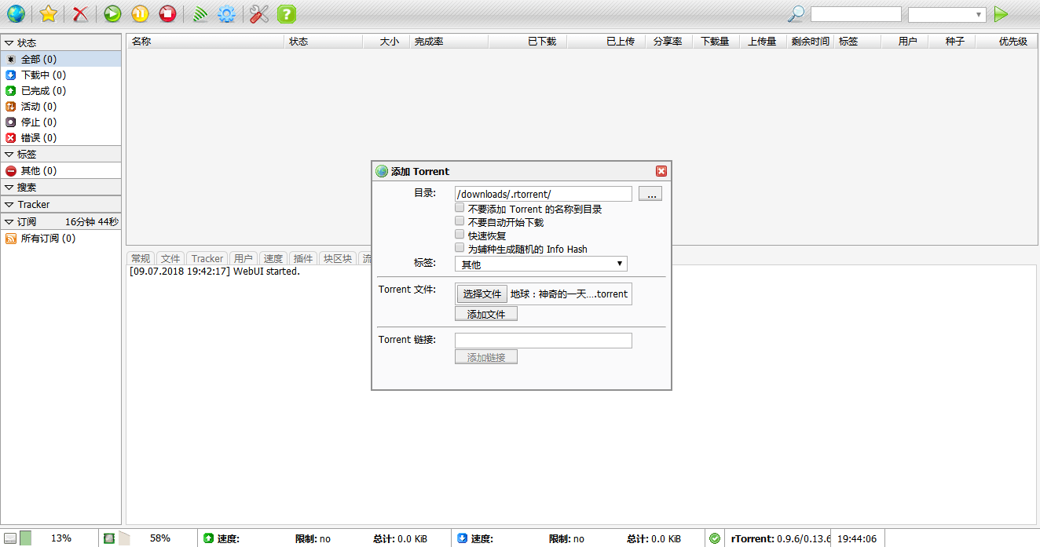Click the orange icon next to 活动 (0)
The height and width of the screenshot is (547, 1040).
pyautogui.click(x=11, y=106)
